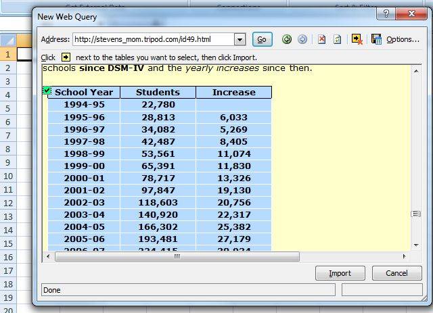Screen dimensions: 433x313
Task: Click the 'Students' column header
Action: pyautogui.click(x=158, y=92)
